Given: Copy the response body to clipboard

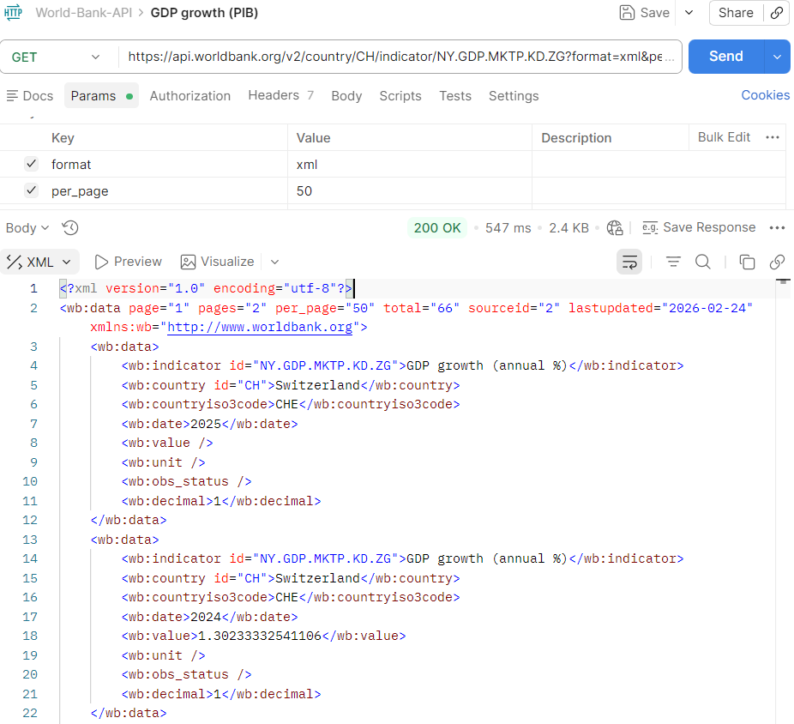Looking at the screenshot, I should click(747, 262).
